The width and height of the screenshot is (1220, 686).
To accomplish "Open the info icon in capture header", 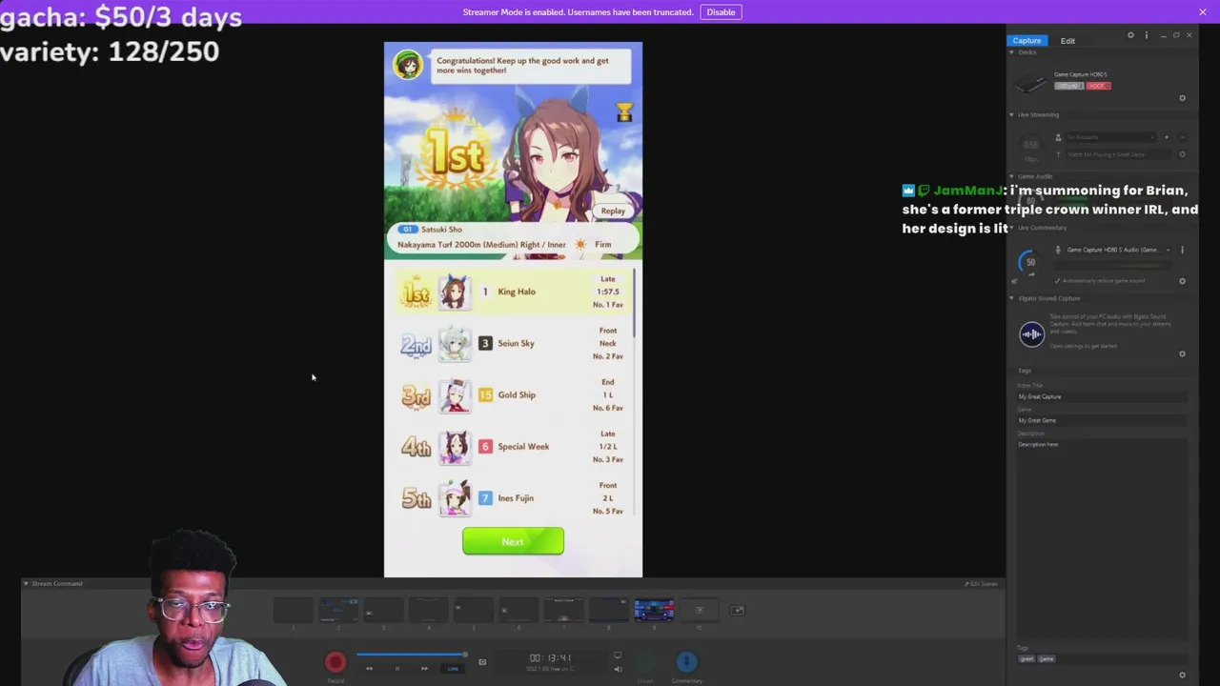I will coord(1146,35).
